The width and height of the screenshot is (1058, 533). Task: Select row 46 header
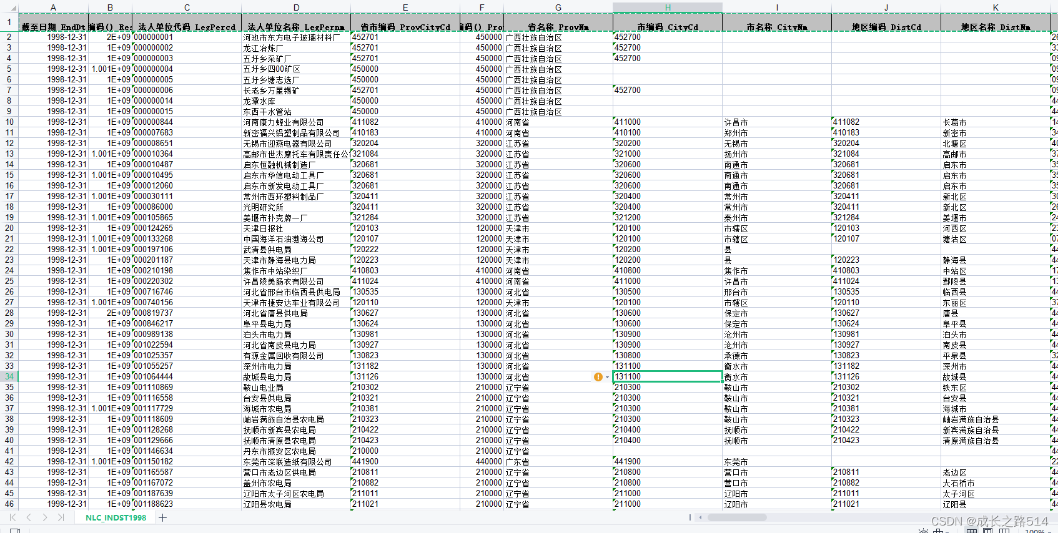coord(9,504)
